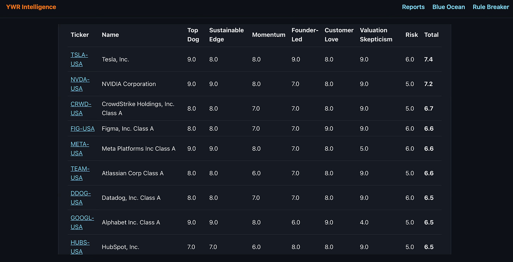Open the TSLA-USA ticker link
The height and width of the screenshot is (262, 513).
point(79,59)
